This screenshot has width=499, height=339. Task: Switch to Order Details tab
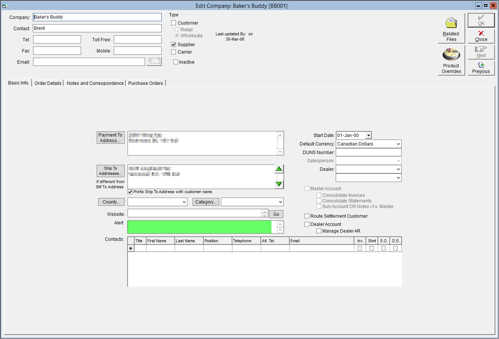[48, 83]
